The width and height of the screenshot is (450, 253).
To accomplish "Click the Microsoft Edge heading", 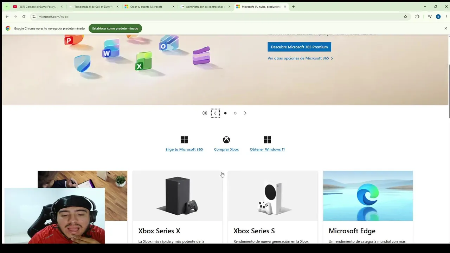I will tap(352, 231).
